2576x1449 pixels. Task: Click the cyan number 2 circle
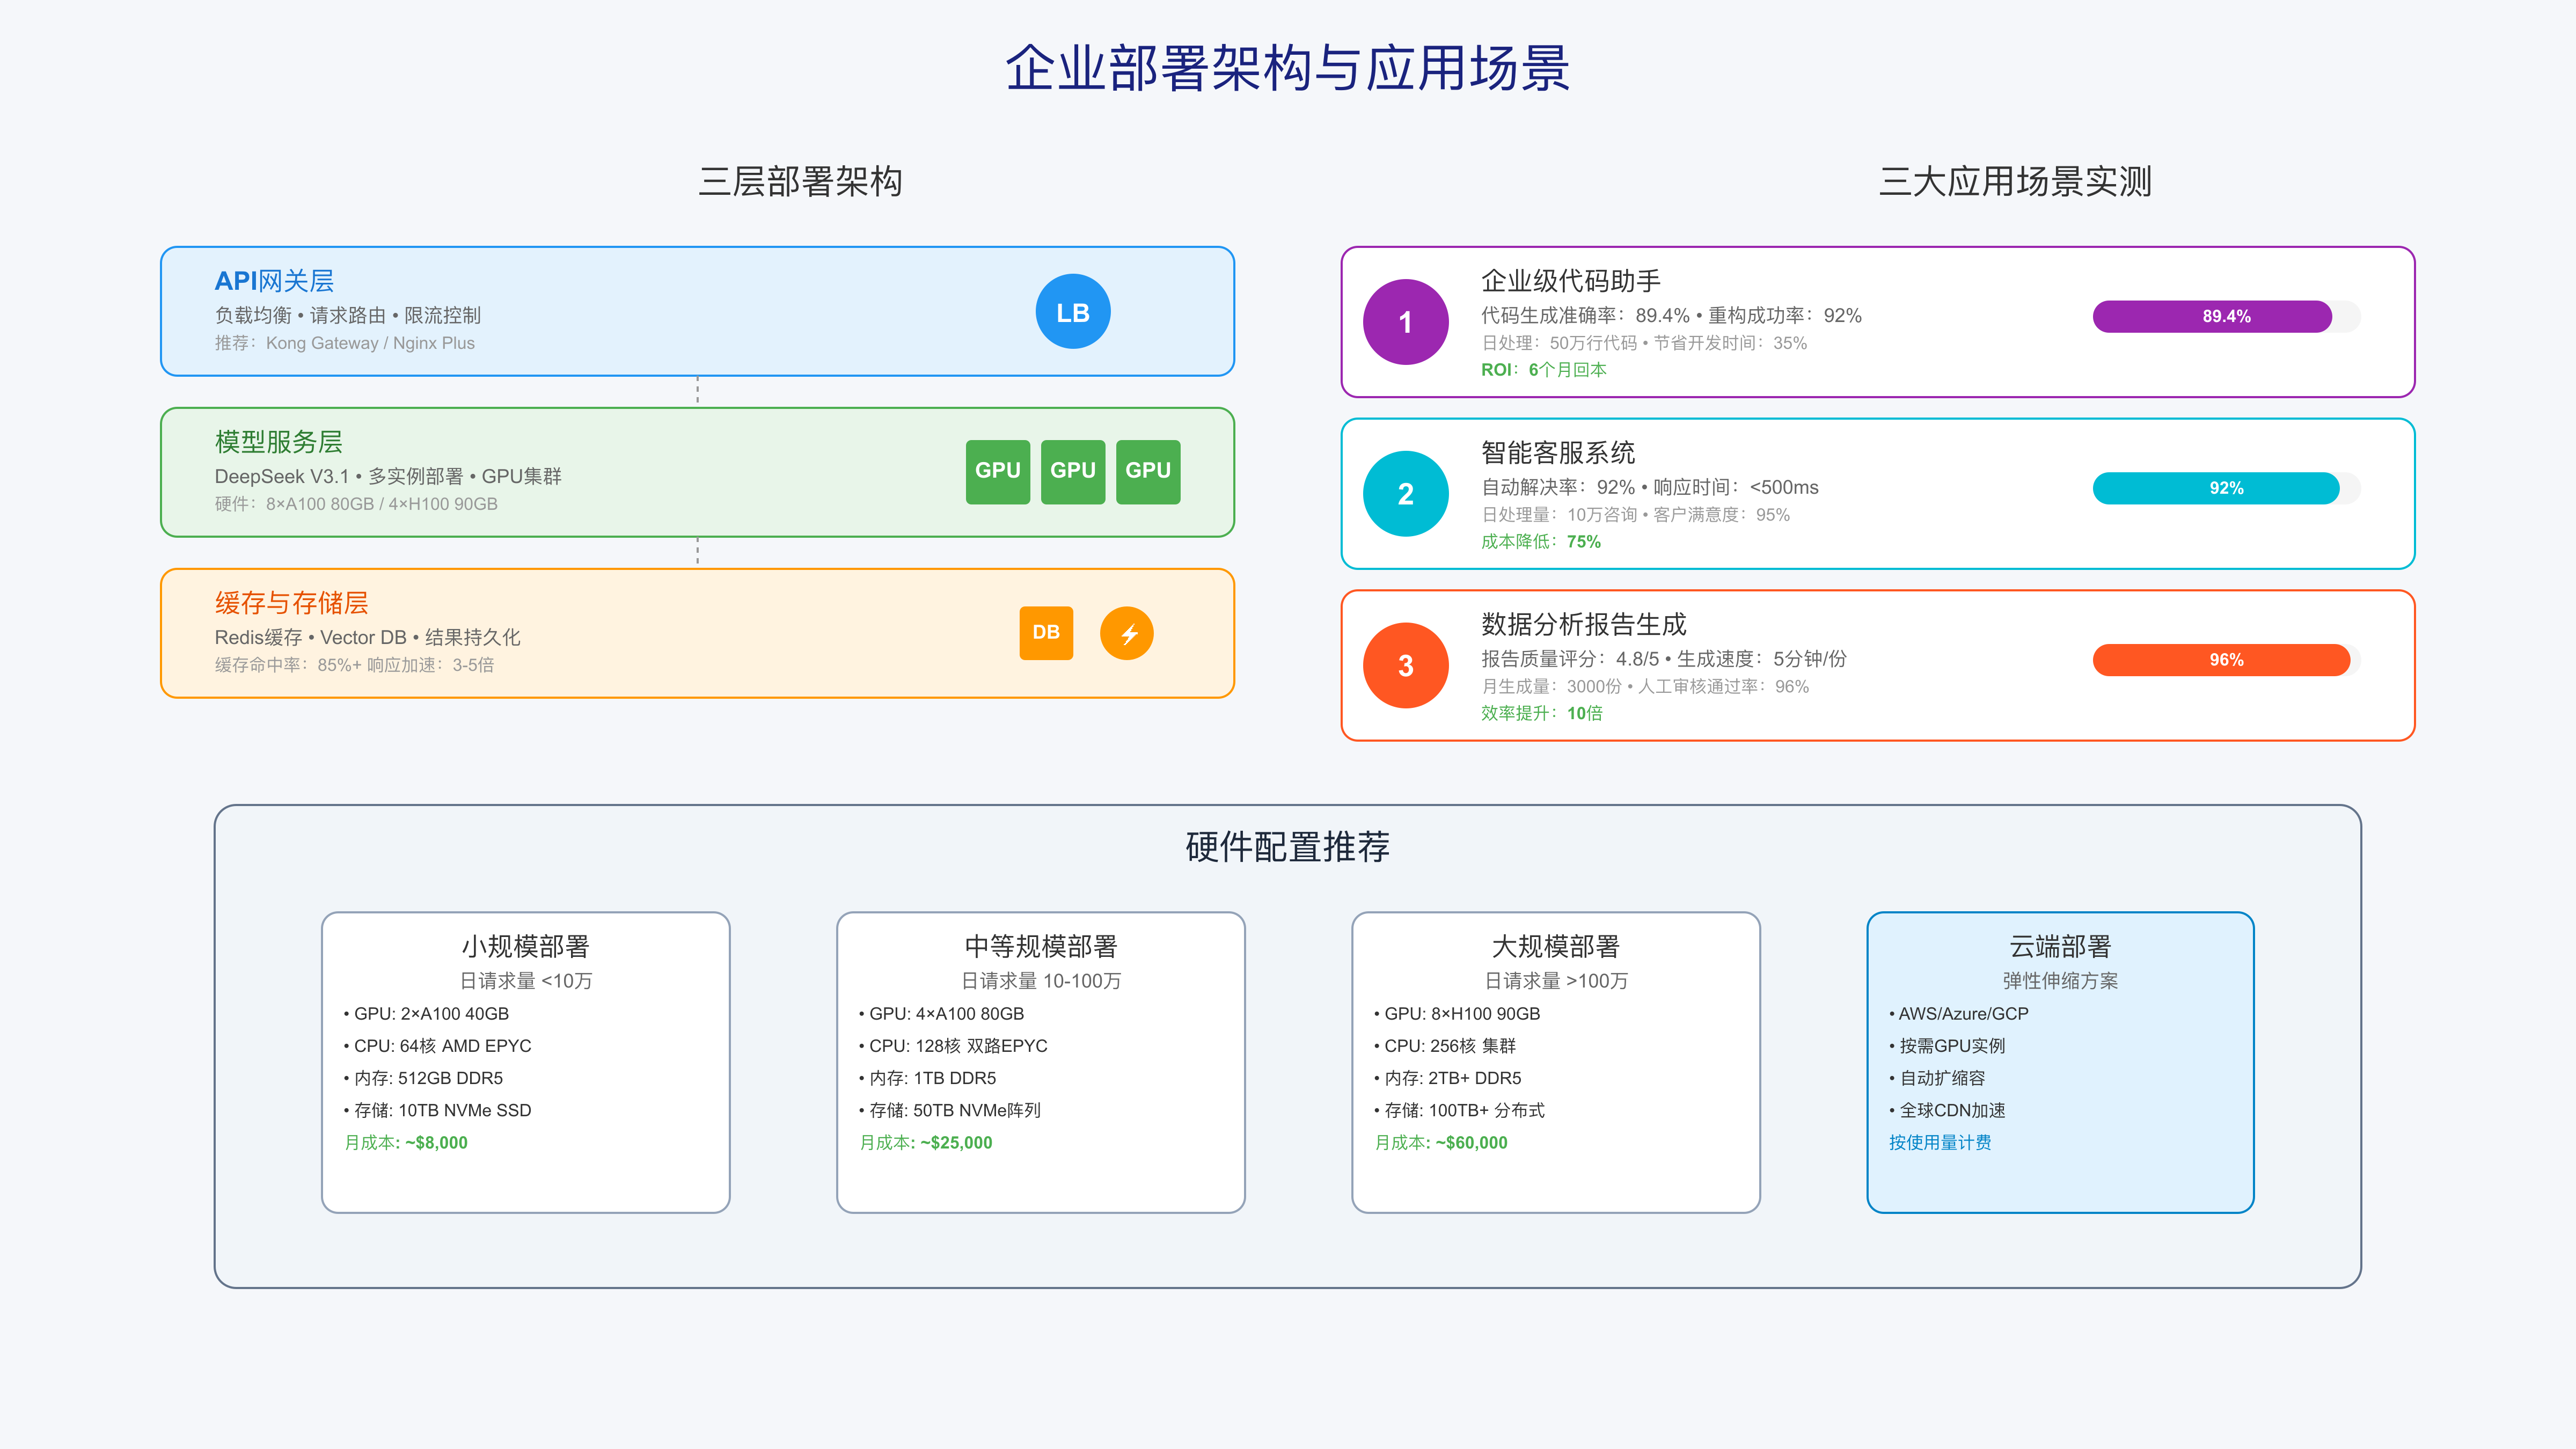coord(1406,494)
